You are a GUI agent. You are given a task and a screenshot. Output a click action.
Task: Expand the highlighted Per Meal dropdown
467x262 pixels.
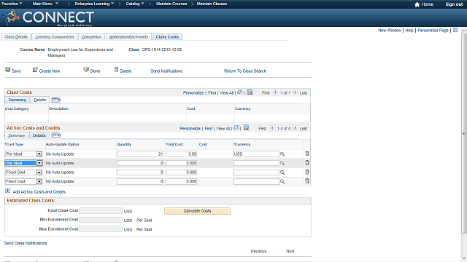(39, 163)
